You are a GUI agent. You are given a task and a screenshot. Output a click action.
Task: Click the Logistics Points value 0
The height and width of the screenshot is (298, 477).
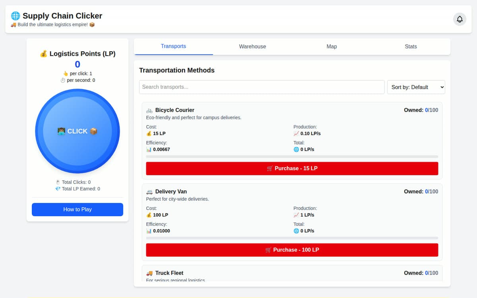[78, 64]
